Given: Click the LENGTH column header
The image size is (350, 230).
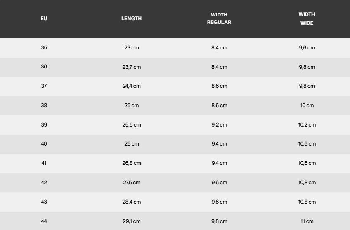Looking at the screenshot, I should [x=132, y=19].
